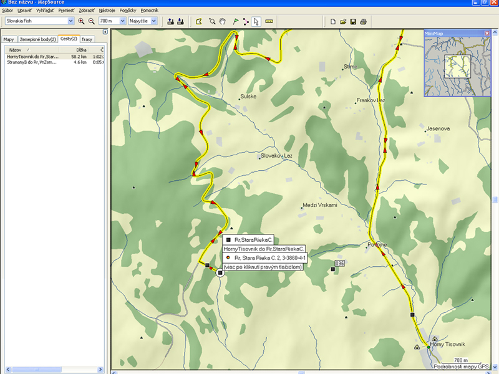499x374 pixels.
Task: Click the save diskette icon
Action: [353, 21]
